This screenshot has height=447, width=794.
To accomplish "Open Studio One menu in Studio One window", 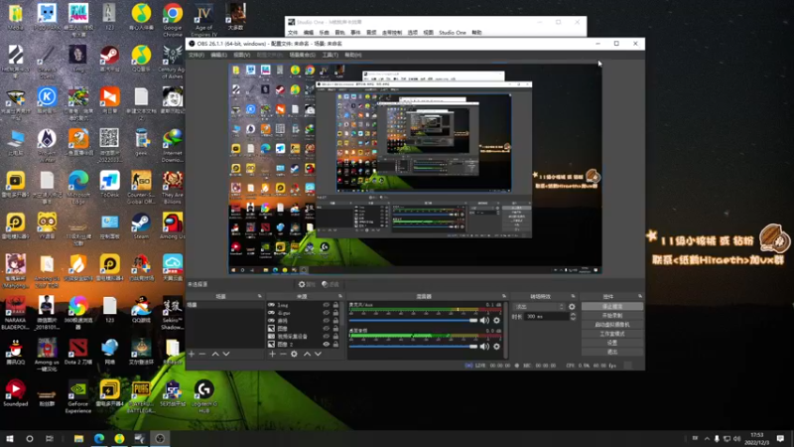I will point(453,33).
